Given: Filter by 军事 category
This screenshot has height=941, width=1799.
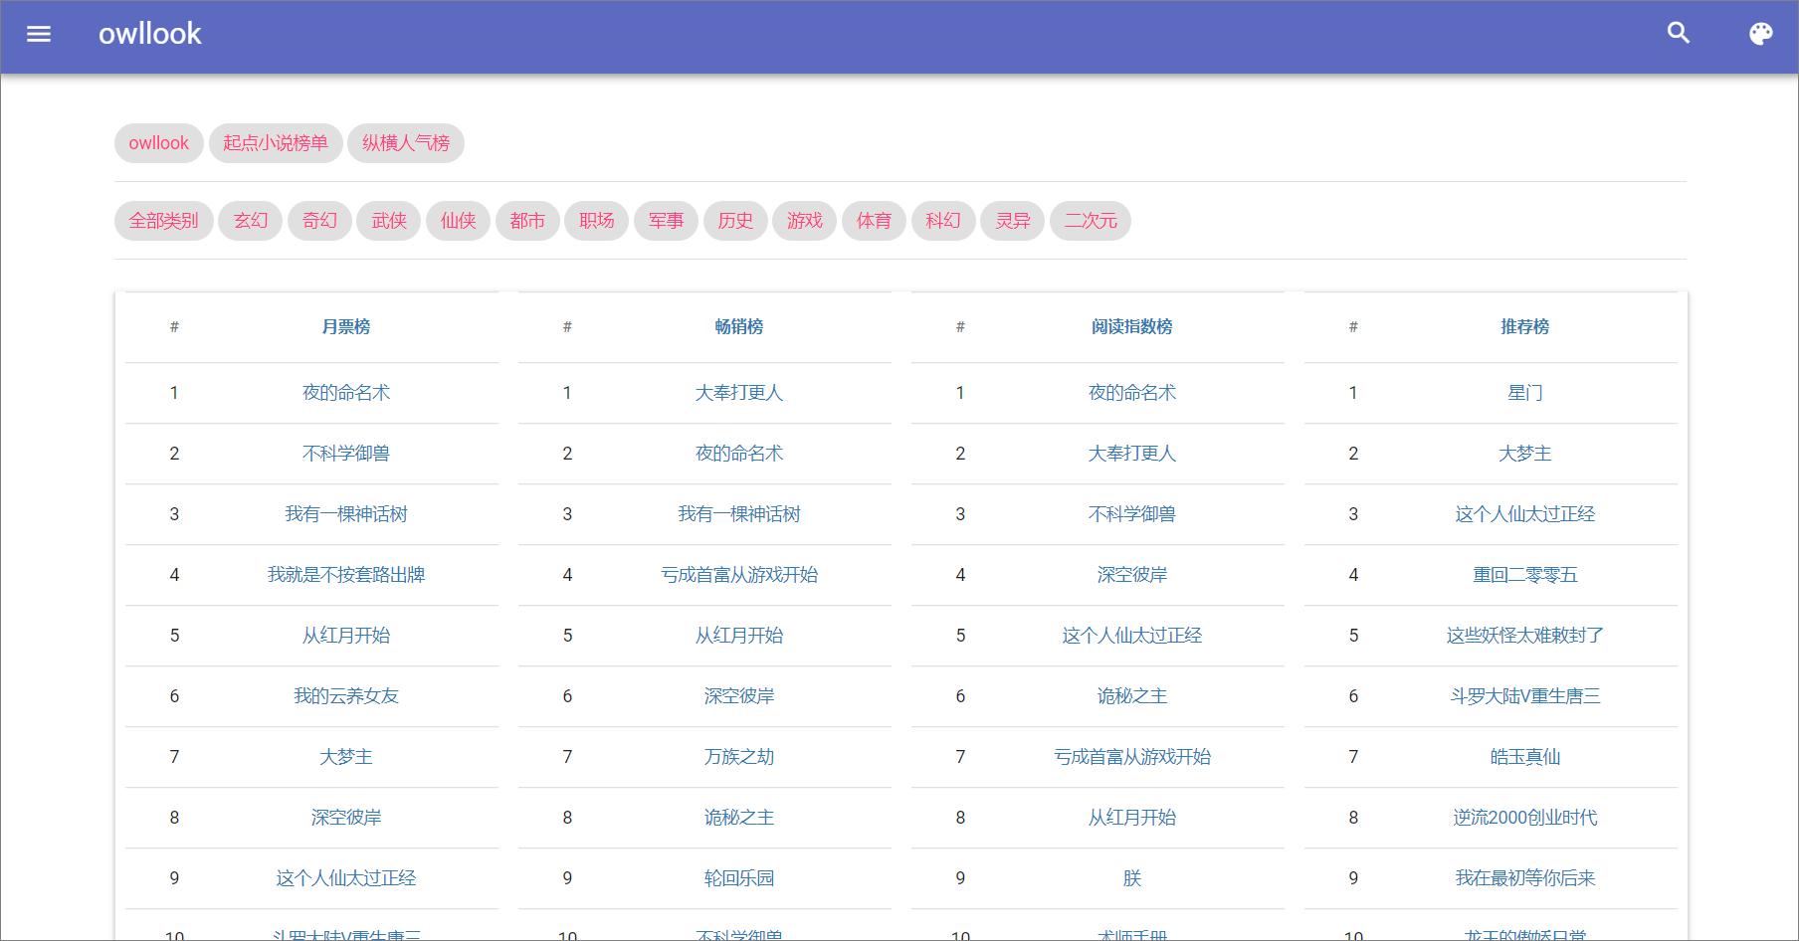Looking at the screenshot, I should (666, 221).
